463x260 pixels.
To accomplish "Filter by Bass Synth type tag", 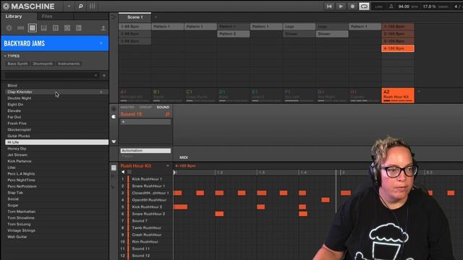I will [x=17, y=64].
